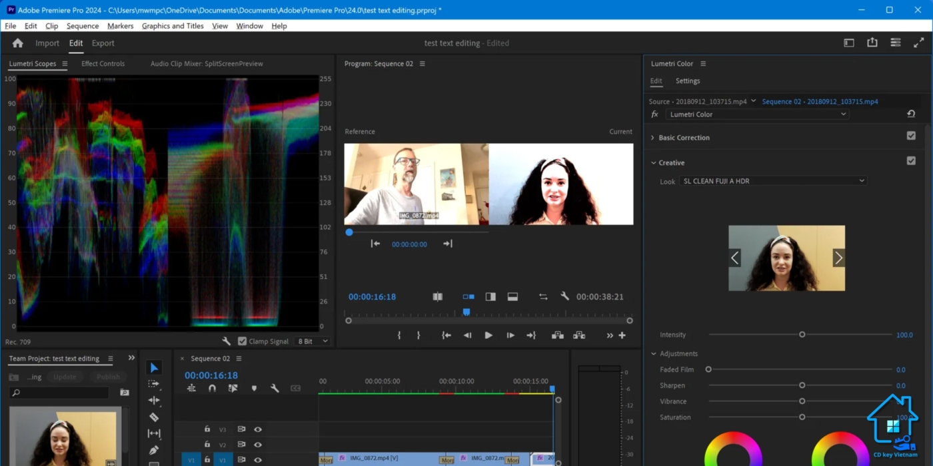933x466 pixels.
Task: Swap reference and current sides
Action: point(543,297)
